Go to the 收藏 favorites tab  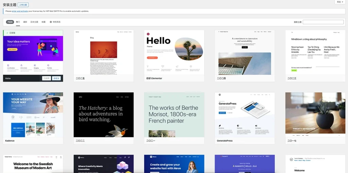pyautogui.click(x=43, y=22)
